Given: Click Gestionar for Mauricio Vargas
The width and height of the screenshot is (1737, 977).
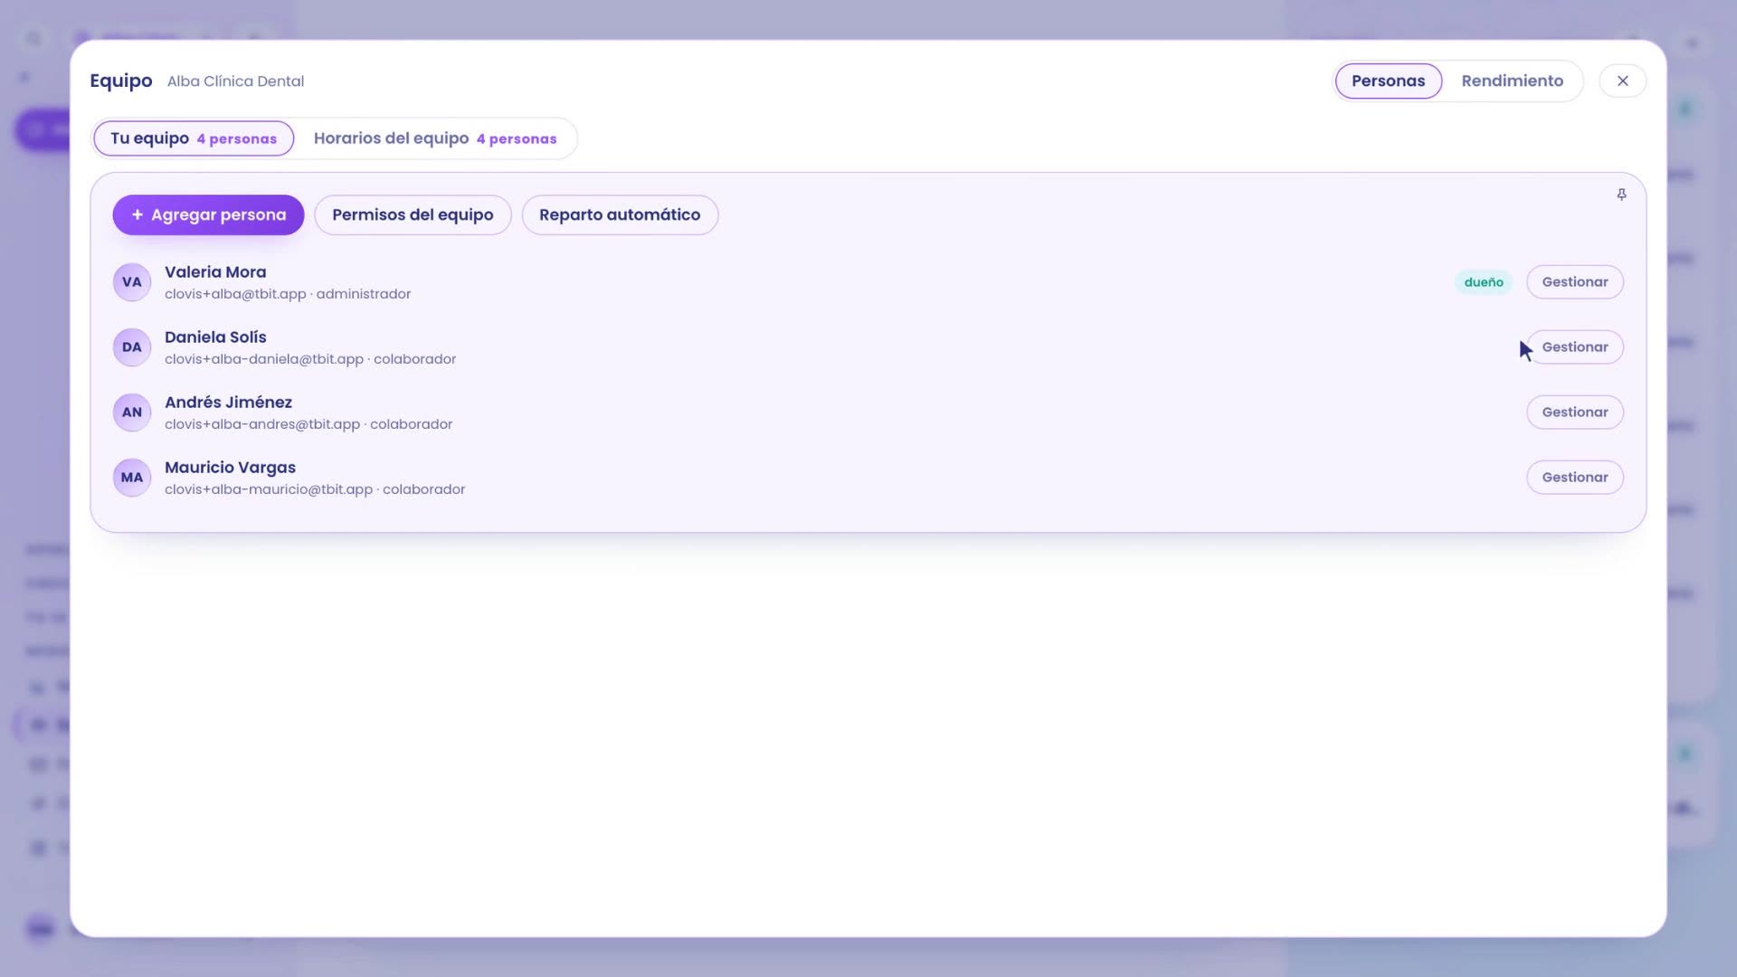Looking at the screenshot, I should [1575, 478].
